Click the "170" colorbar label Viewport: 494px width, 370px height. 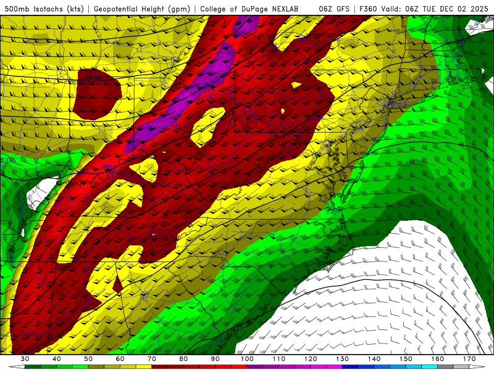pyautogui.click(x=469, y=359)
